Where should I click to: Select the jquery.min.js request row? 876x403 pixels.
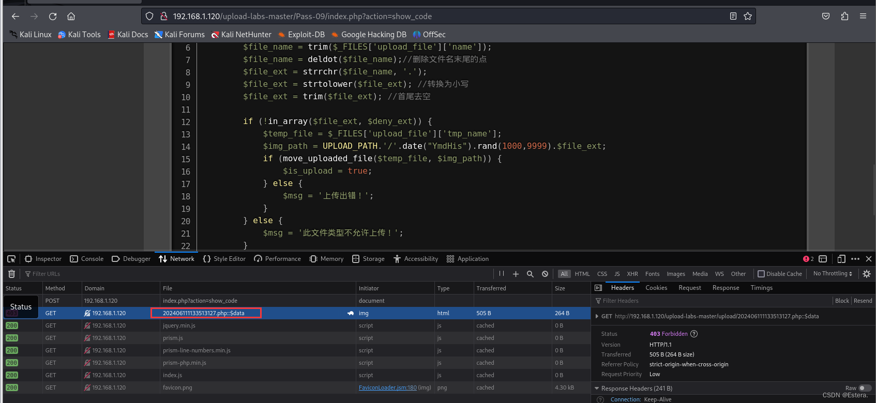pos(297,326)
